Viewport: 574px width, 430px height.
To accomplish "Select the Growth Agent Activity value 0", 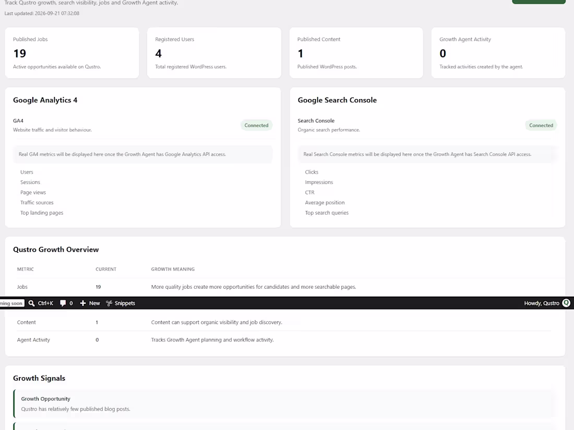I will coord(443,53).
